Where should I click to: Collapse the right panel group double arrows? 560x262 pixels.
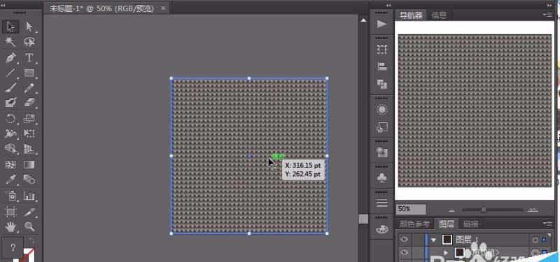(550, 5)
